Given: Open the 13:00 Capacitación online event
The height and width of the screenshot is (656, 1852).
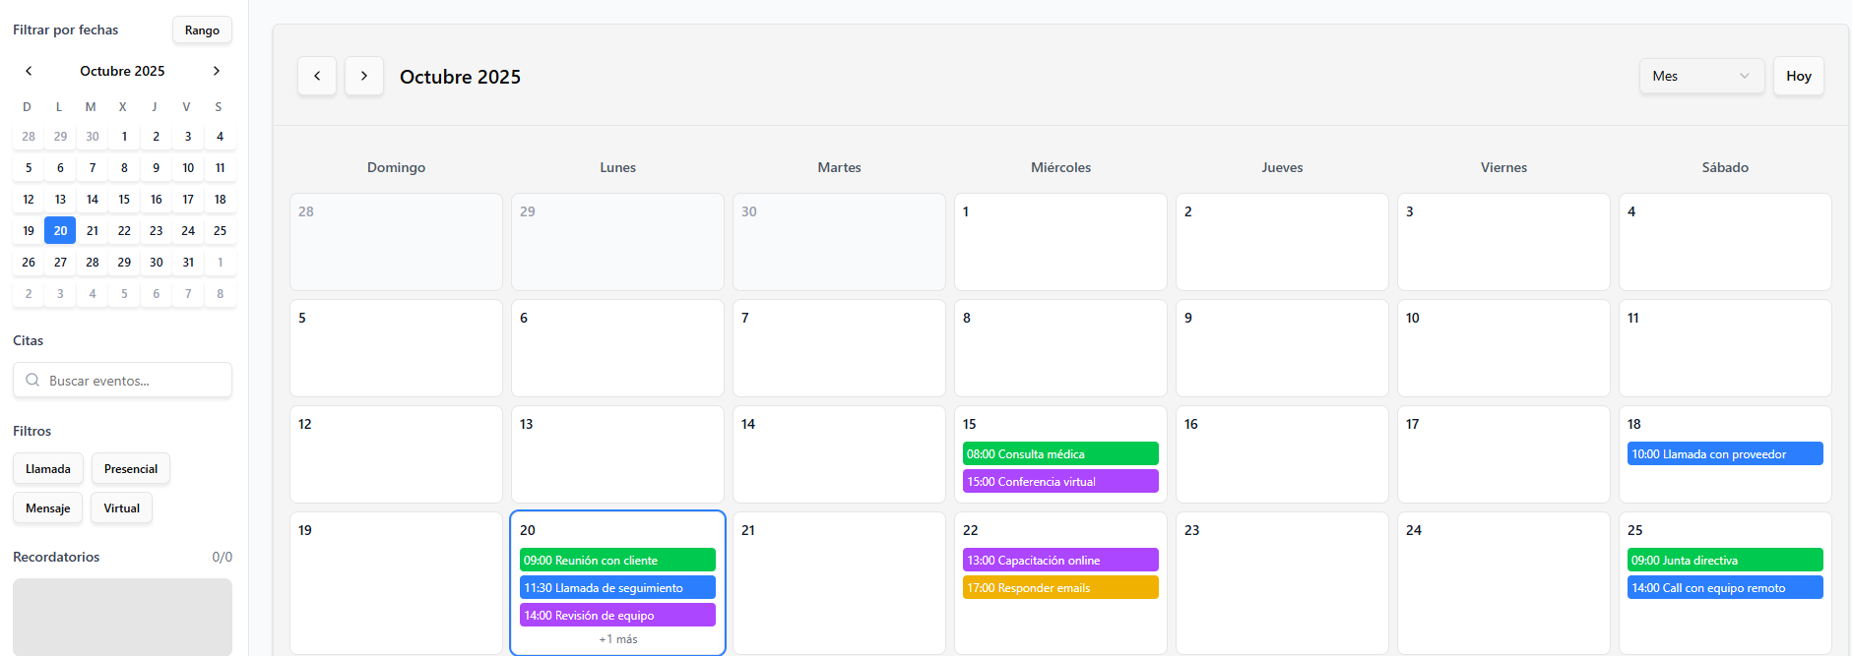Looking at the screenshot, I should coord(1060,561).
